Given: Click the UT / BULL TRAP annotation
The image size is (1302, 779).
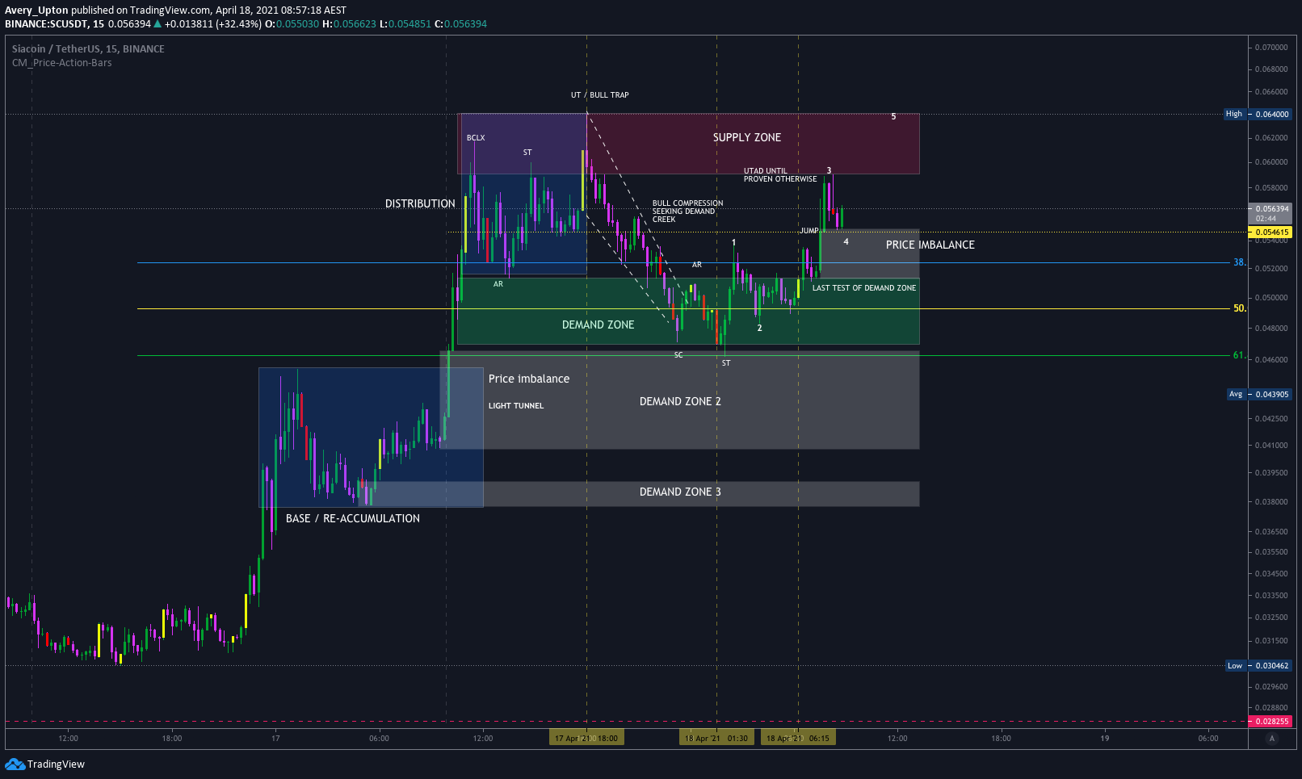Looking at the screenshot, I should coord(600,95).
